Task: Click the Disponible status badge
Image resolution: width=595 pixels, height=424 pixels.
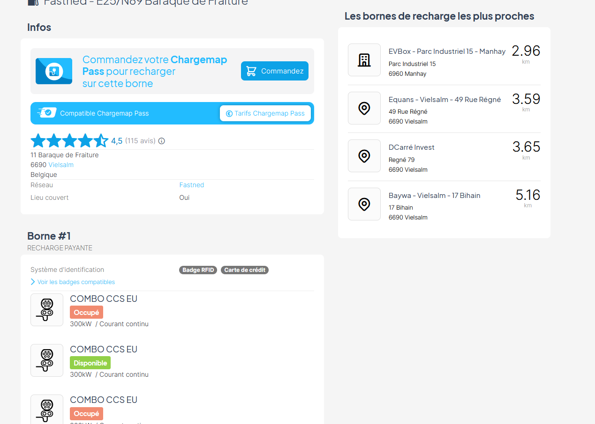Action: tap(90, 363)
